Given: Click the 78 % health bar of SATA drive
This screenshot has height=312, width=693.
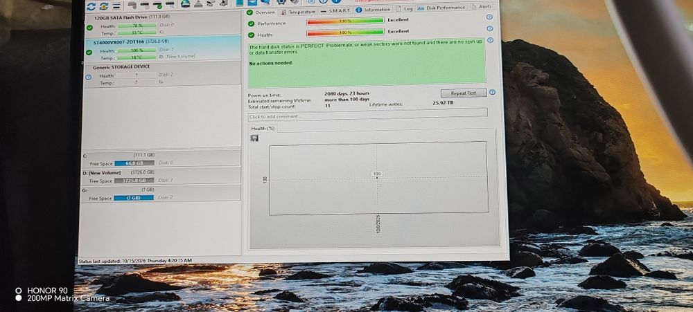Looking at the screenshot, I should (x=137, y=26).
